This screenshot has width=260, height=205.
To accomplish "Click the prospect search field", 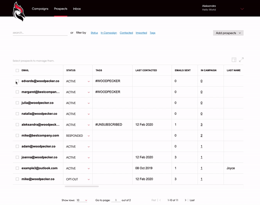I will click(x=39, y=33).
